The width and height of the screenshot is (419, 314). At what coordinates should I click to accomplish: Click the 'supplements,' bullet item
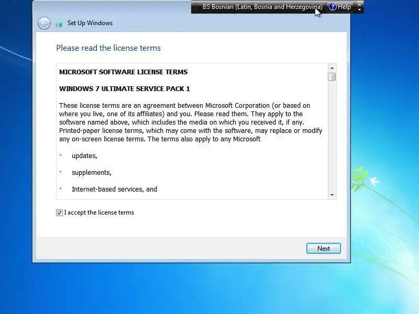pyautogui.click(x=91, y=173)
